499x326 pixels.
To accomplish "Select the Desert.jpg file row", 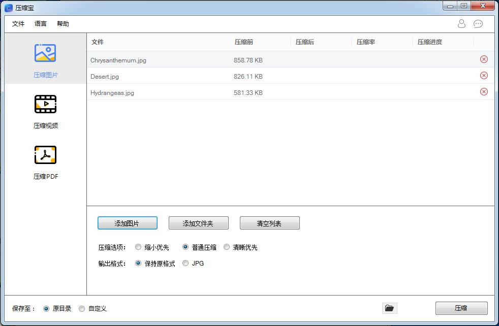I will click(x=290, y=76).
